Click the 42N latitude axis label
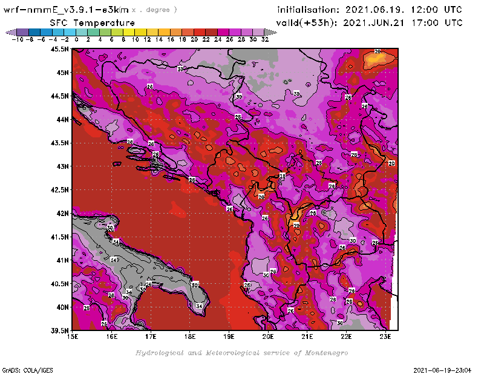Image resolution: width=484 pixels, height=374 pixels. coord(62,214)
